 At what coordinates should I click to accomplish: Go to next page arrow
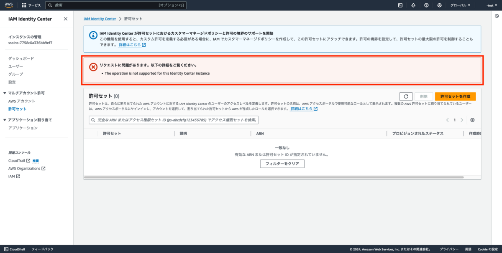coord(462,120)
